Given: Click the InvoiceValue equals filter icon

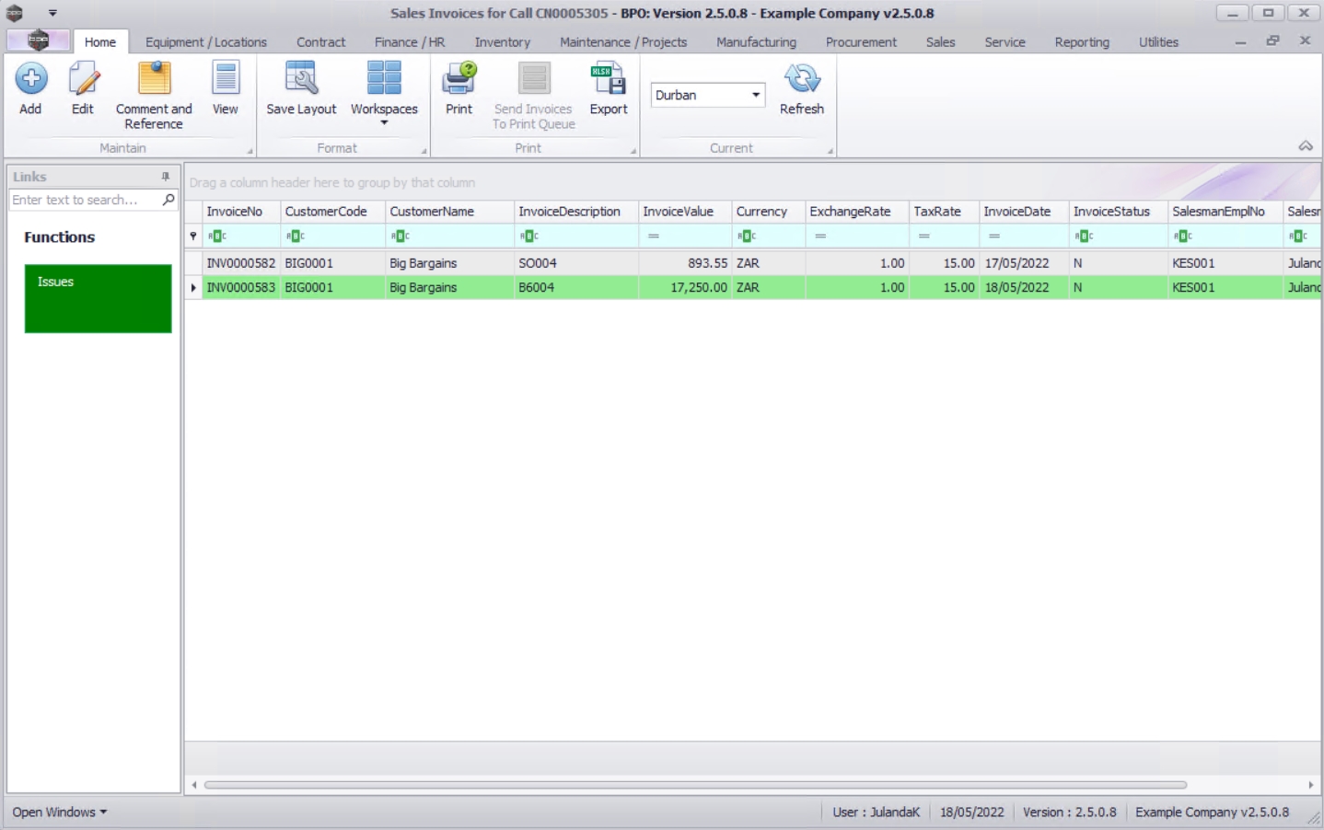Looking at the screenshot, I should [x=654, y=236].
